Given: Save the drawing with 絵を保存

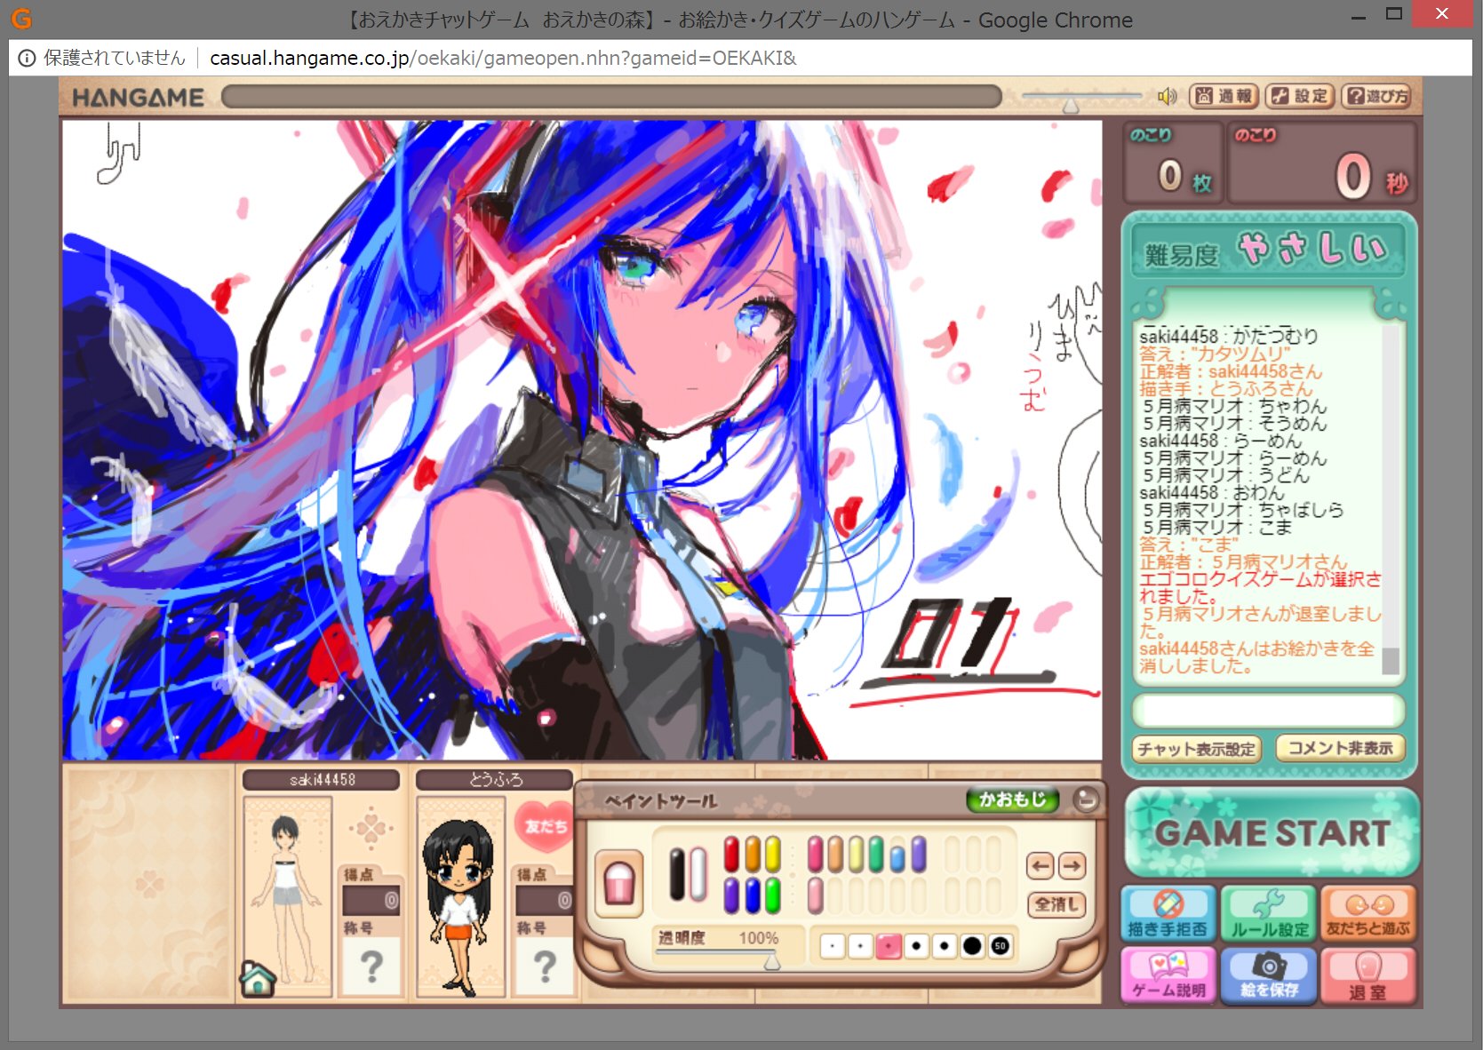Looking at the screenshot, I should [x=1270, y=975].
